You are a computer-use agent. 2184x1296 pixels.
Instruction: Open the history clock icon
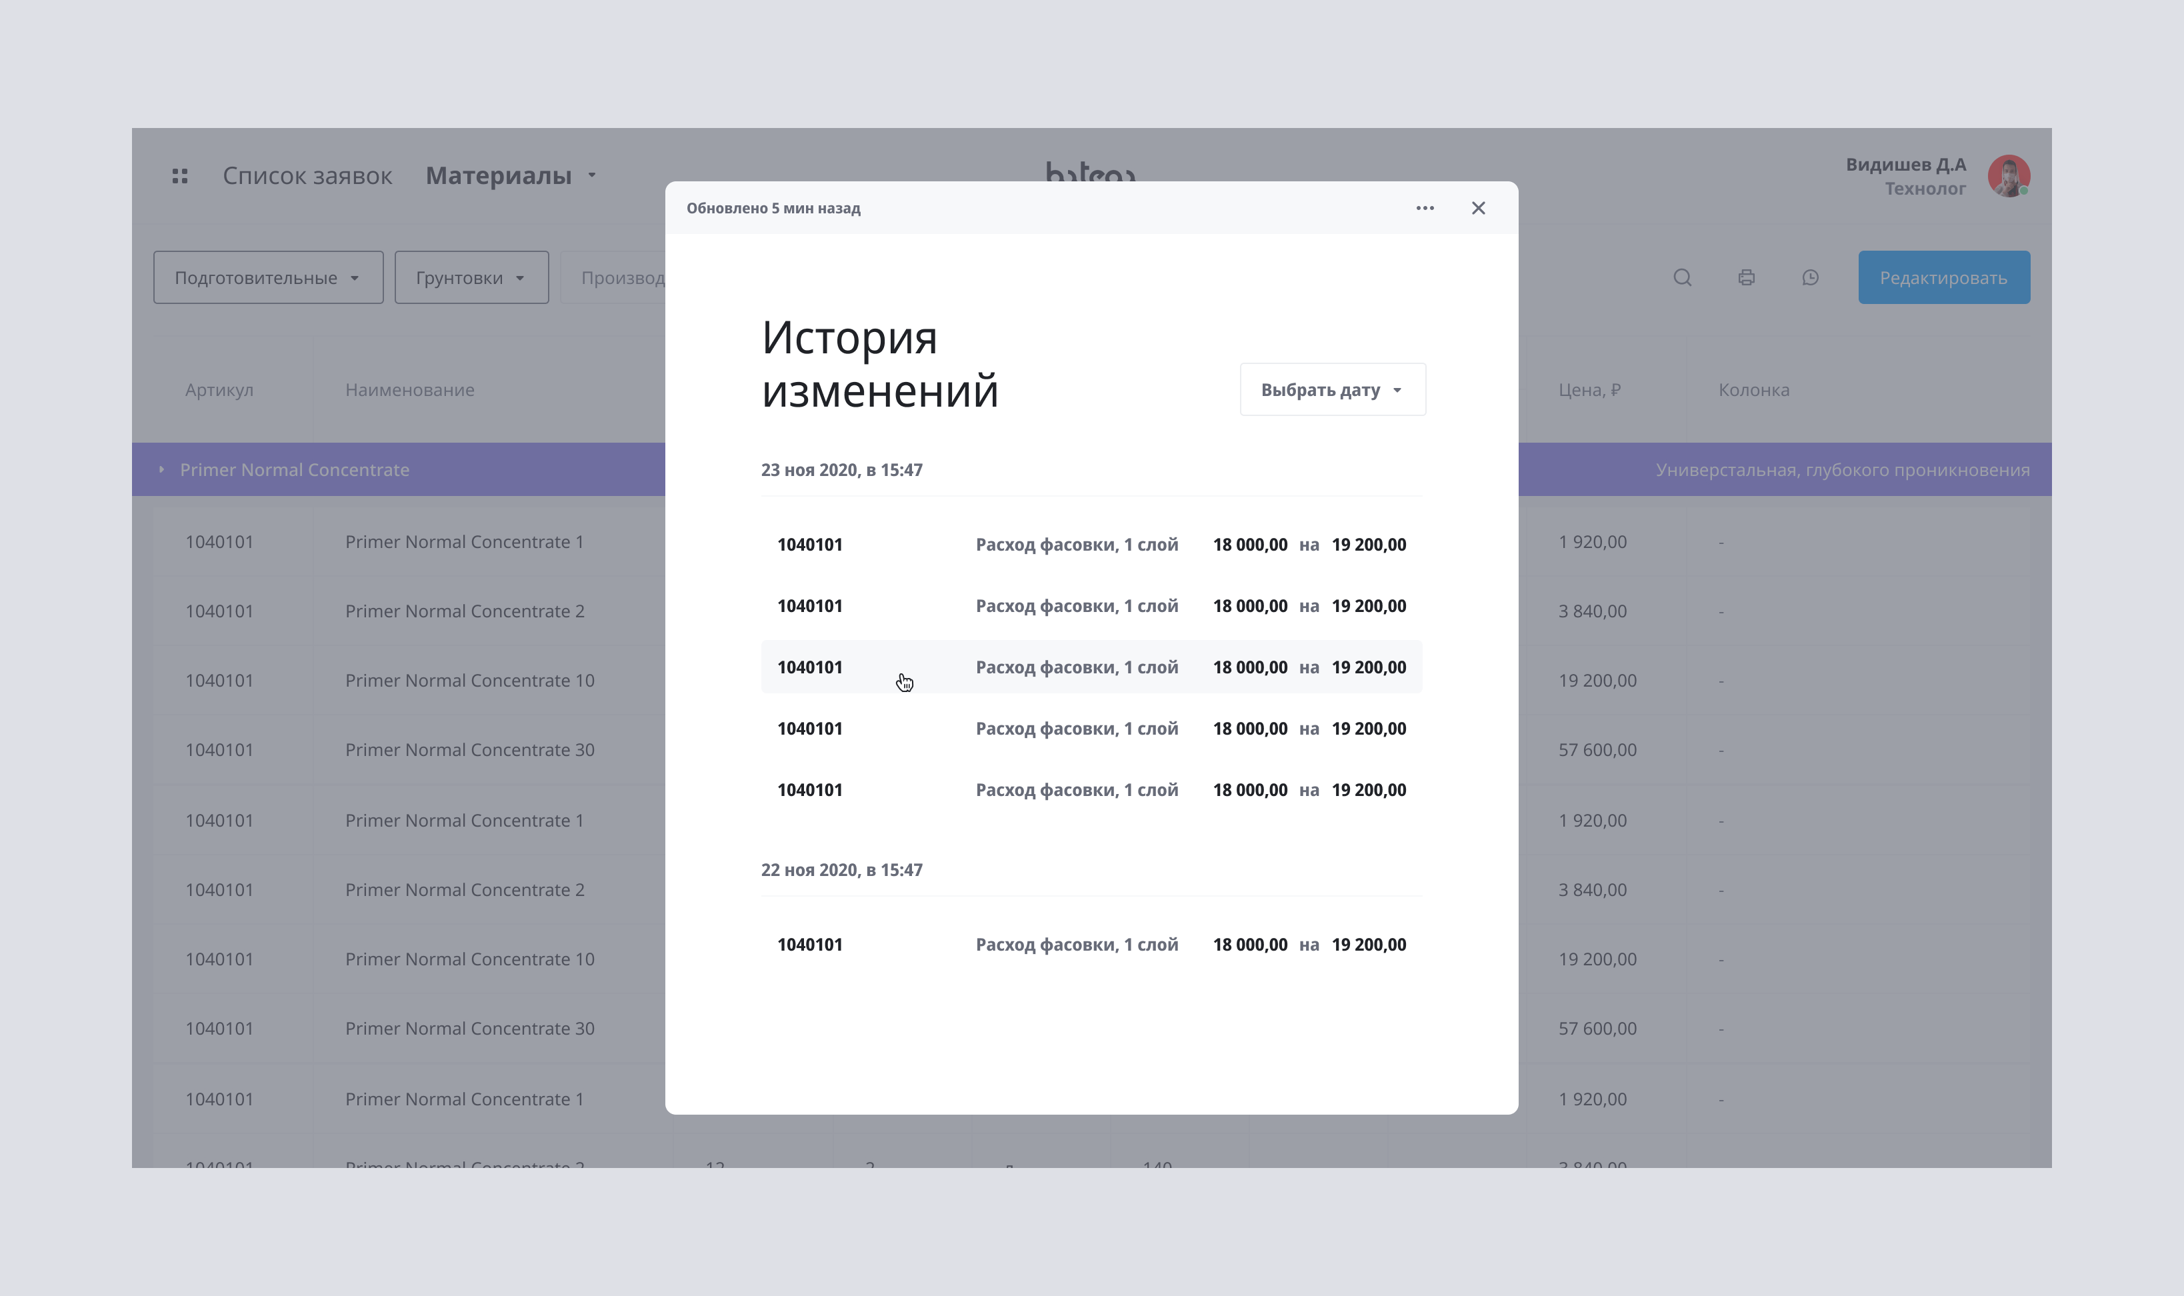tap(1810, 278)
